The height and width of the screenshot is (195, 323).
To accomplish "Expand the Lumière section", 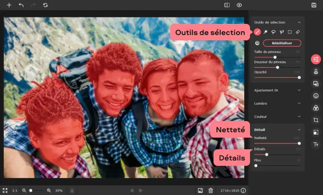I will pos(299,104).
